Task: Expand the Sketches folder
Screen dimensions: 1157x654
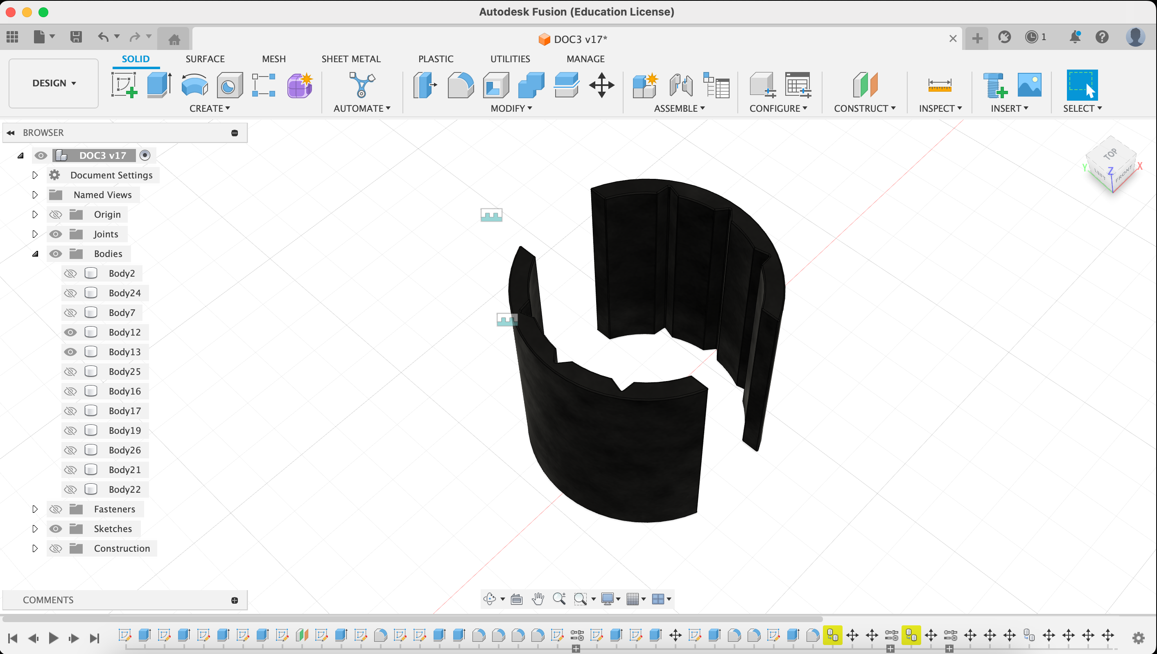Action: pos(35,528)
